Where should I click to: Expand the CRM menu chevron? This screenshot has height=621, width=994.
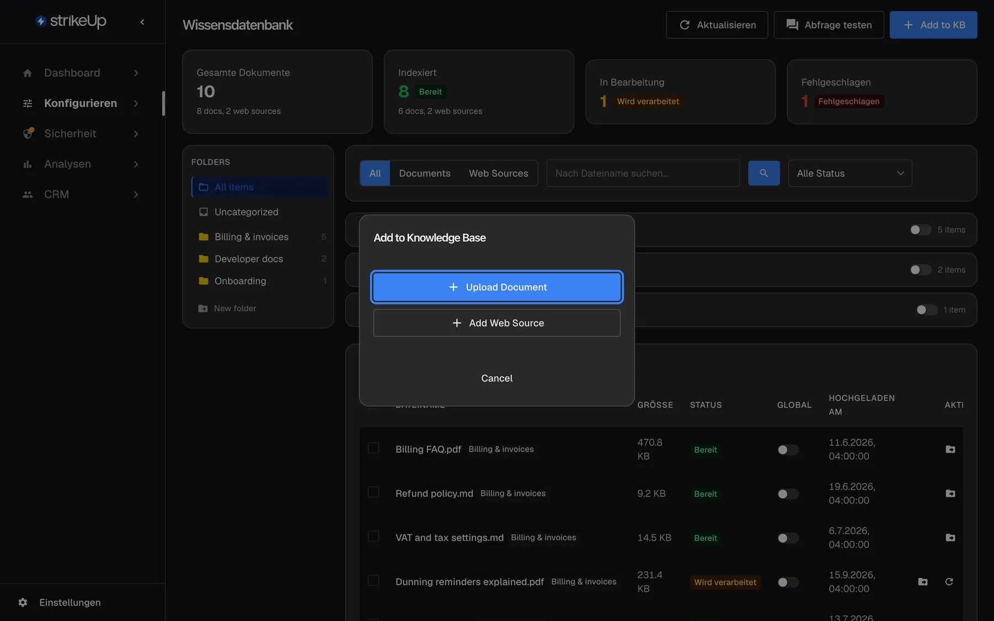tap(136, 194)
